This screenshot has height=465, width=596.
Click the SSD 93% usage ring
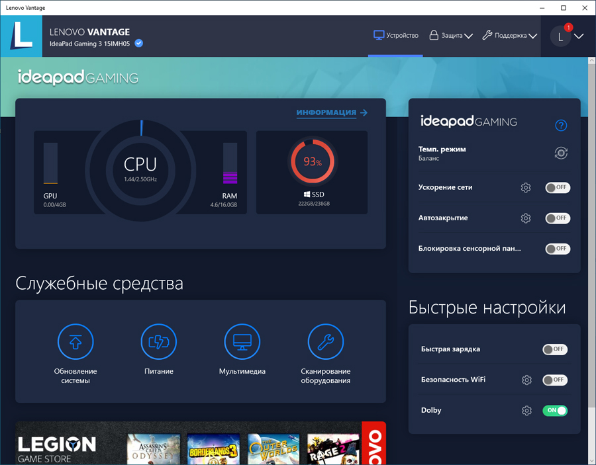point(313,161)
